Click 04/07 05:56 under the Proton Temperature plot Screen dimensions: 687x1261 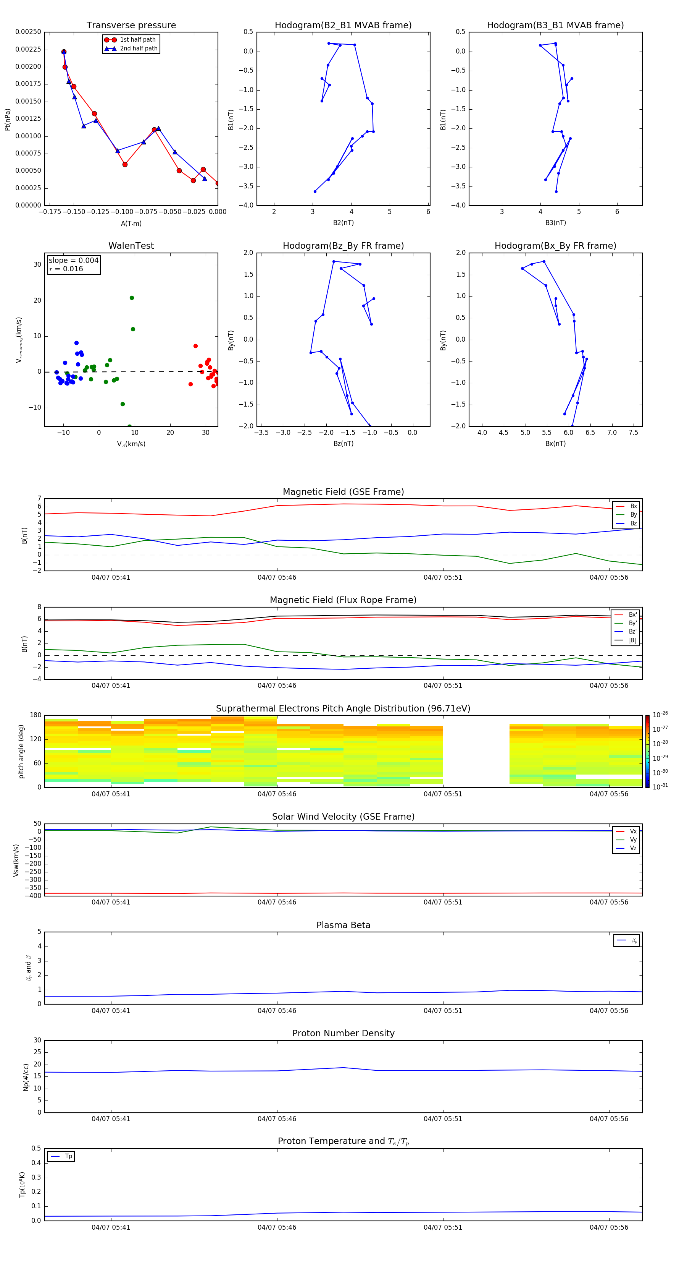(x=609, y=1227)
